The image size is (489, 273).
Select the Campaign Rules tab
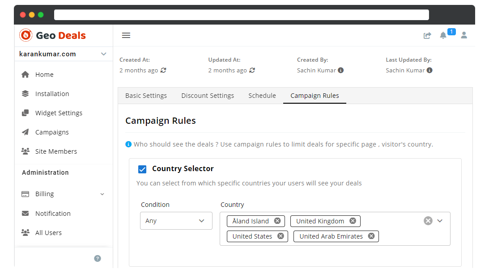(x=315, y=96)
